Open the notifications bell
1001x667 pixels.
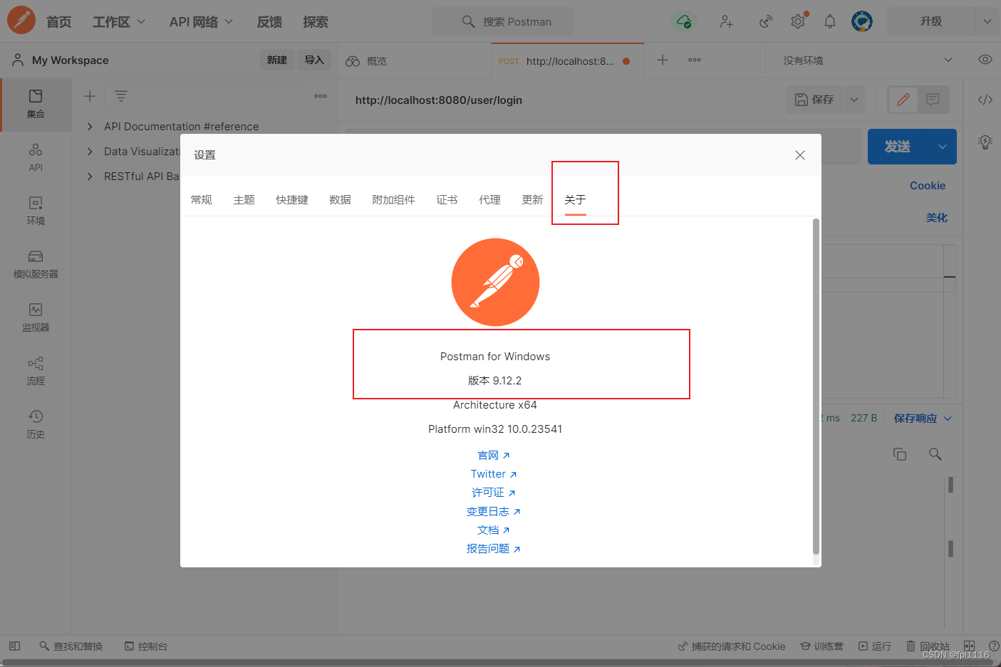[x=830, y=21]
